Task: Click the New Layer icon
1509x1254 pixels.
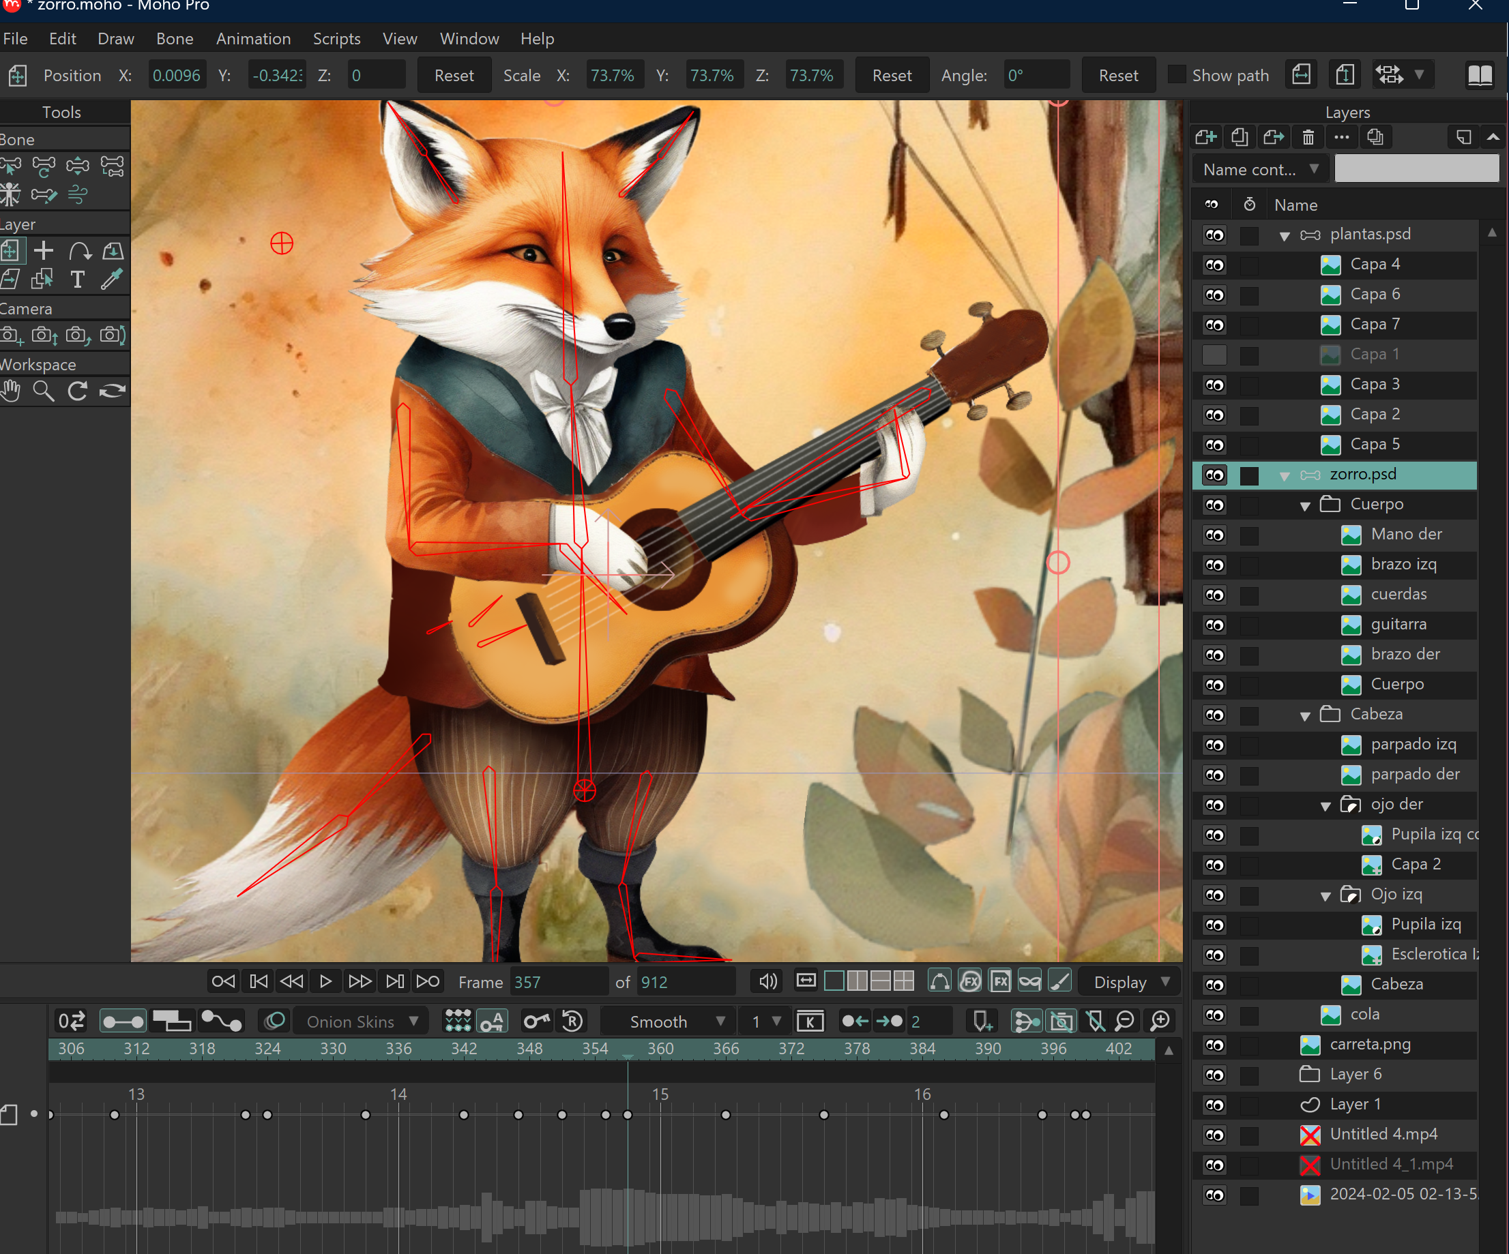Action: (x=1205, y=137)
